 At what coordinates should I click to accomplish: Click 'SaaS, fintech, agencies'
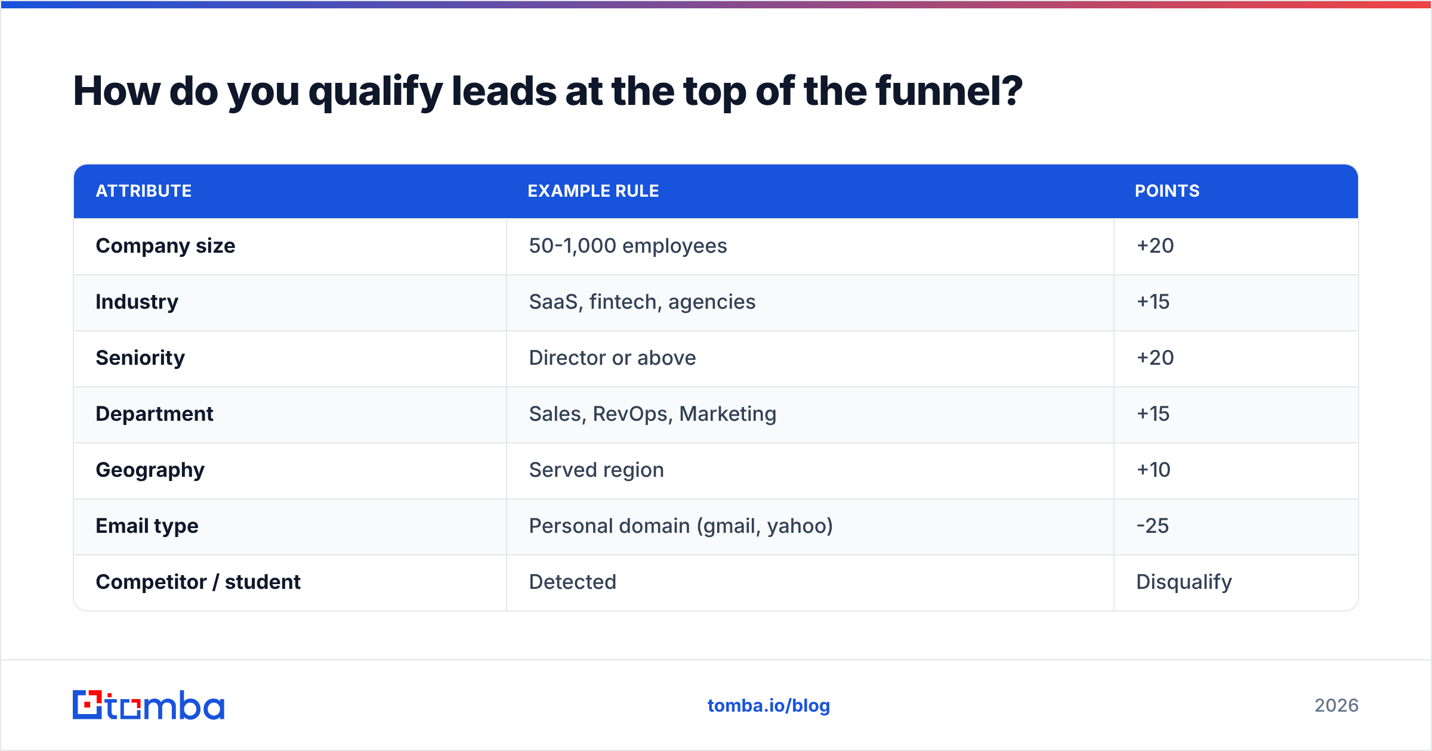pyautogui.click(x=642, y=302)
